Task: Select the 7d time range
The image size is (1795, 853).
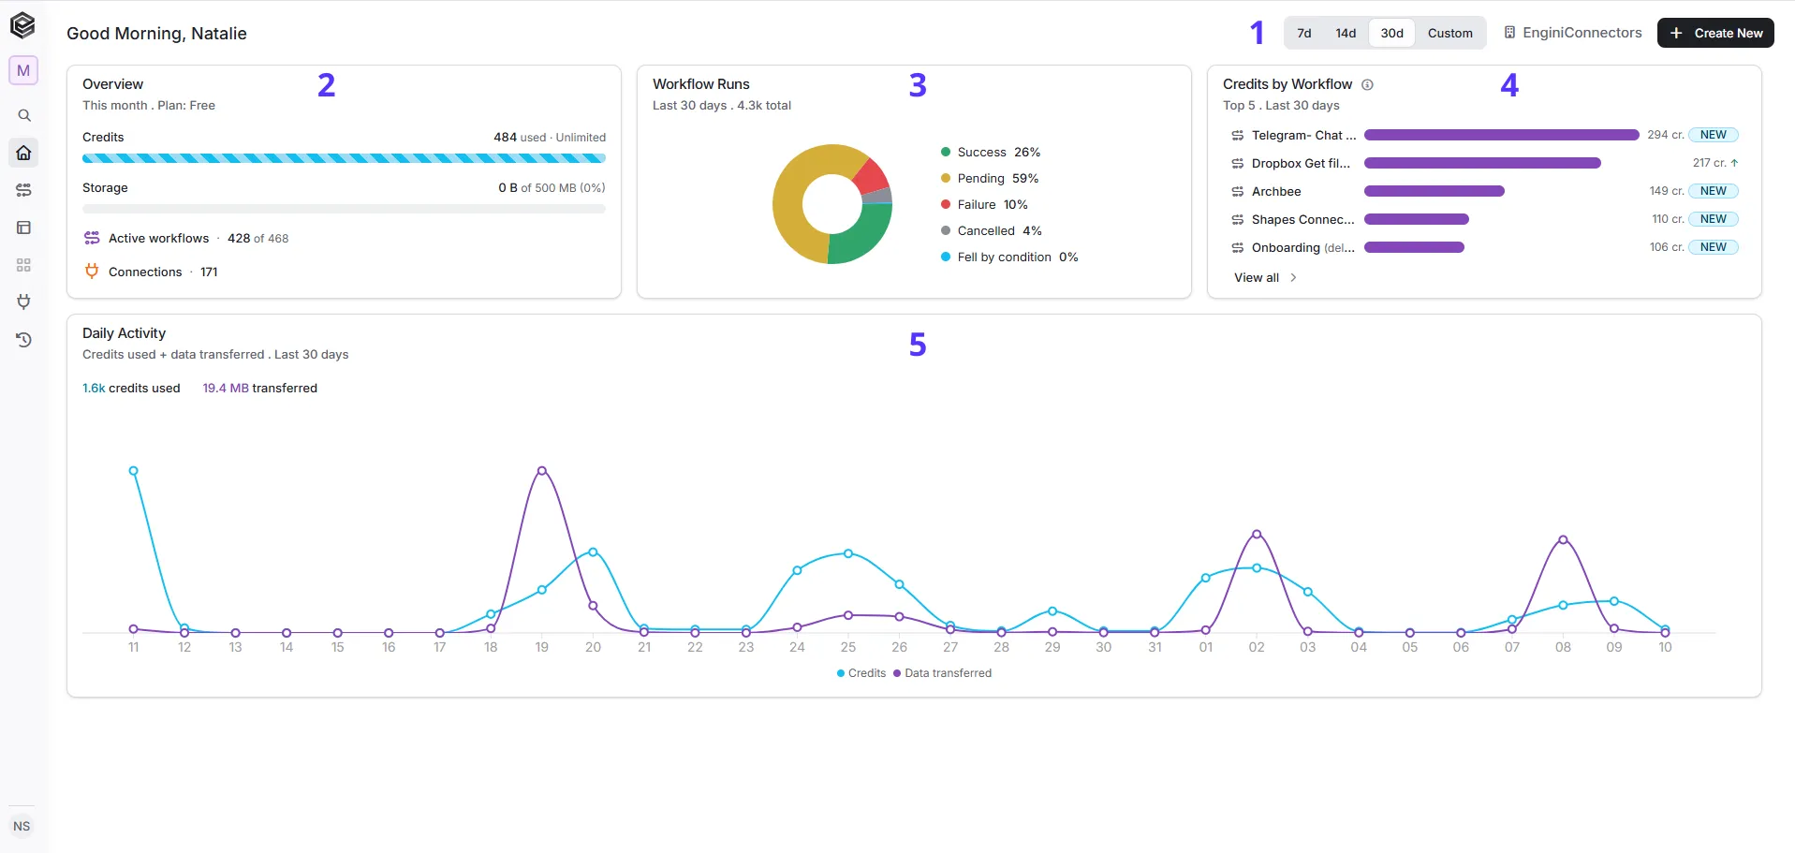Action: point(1303,33)
